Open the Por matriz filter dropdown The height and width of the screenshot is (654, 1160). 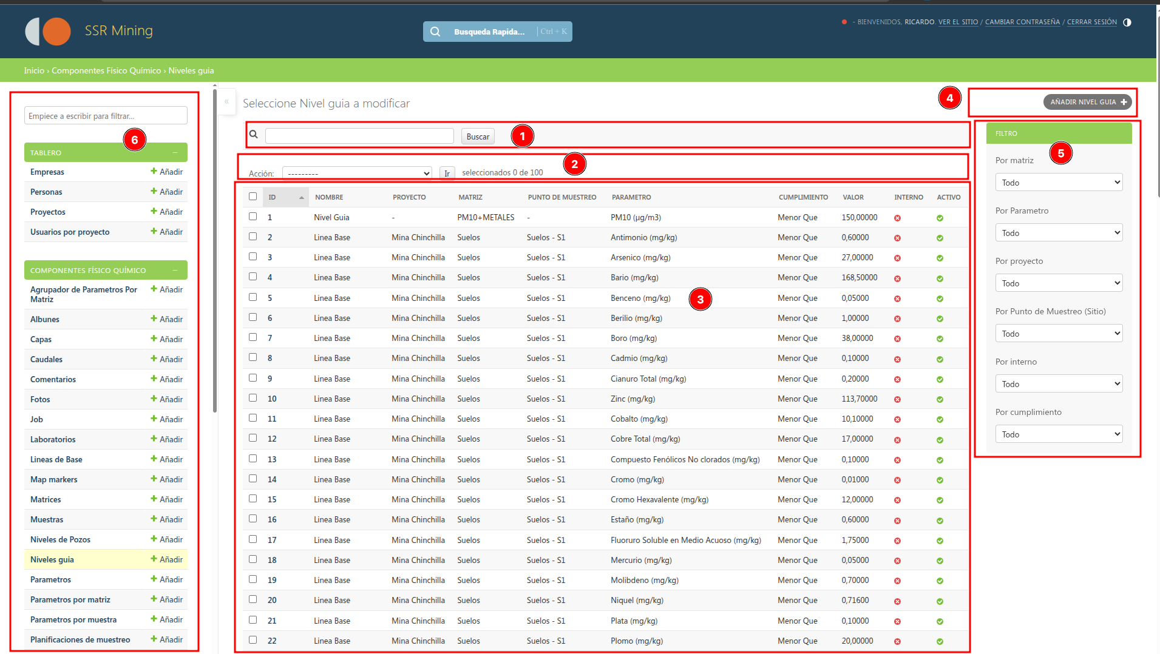pyautogui.click(x=1059, y=182)
